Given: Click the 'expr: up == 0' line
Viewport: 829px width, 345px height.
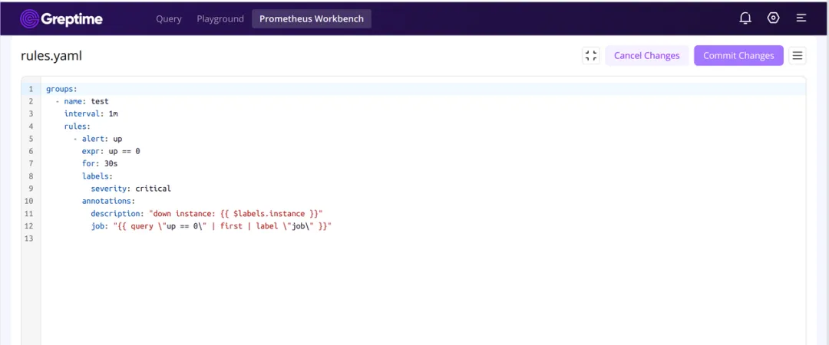Looking at the screenshot, I should (x=111, y=151).
